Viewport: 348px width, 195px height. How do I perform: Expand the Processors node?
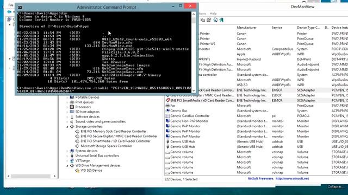point(67,107)
